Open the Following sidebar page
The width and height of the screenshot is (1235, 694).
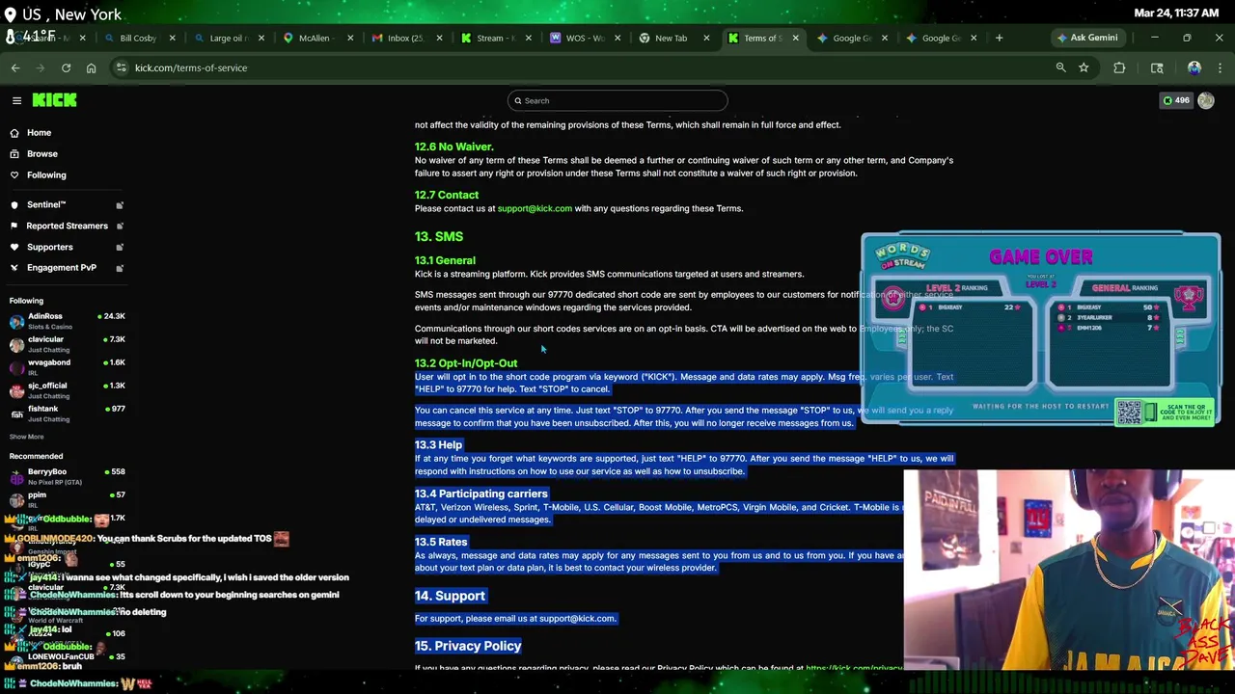point(46,175)
